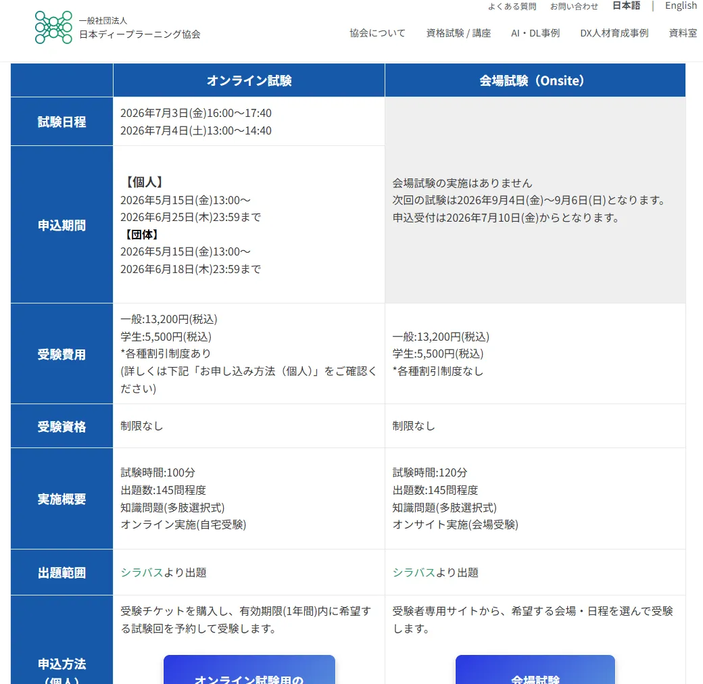Click the 【個人】 application period label
The height and width of the screenshot is (684, 703).
coord(144,182)
